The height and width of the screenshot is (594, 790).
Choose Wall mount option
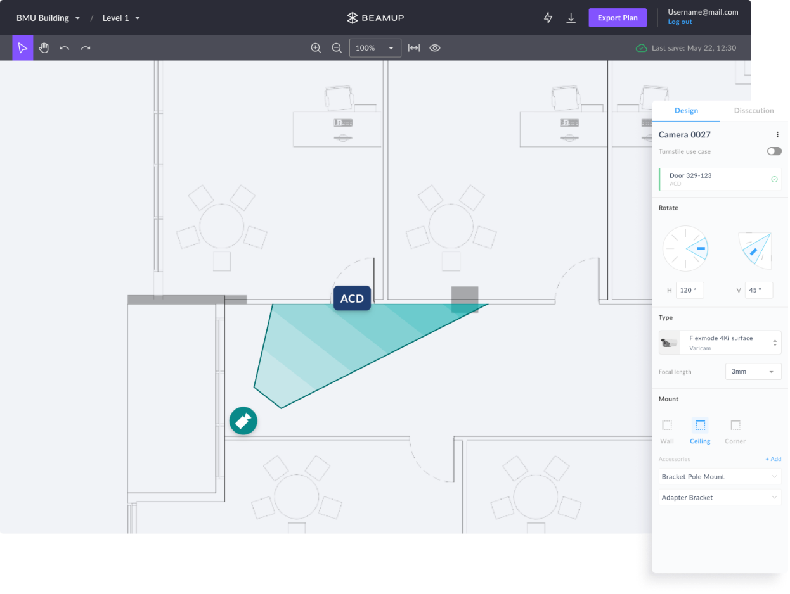tap(667, 431)
